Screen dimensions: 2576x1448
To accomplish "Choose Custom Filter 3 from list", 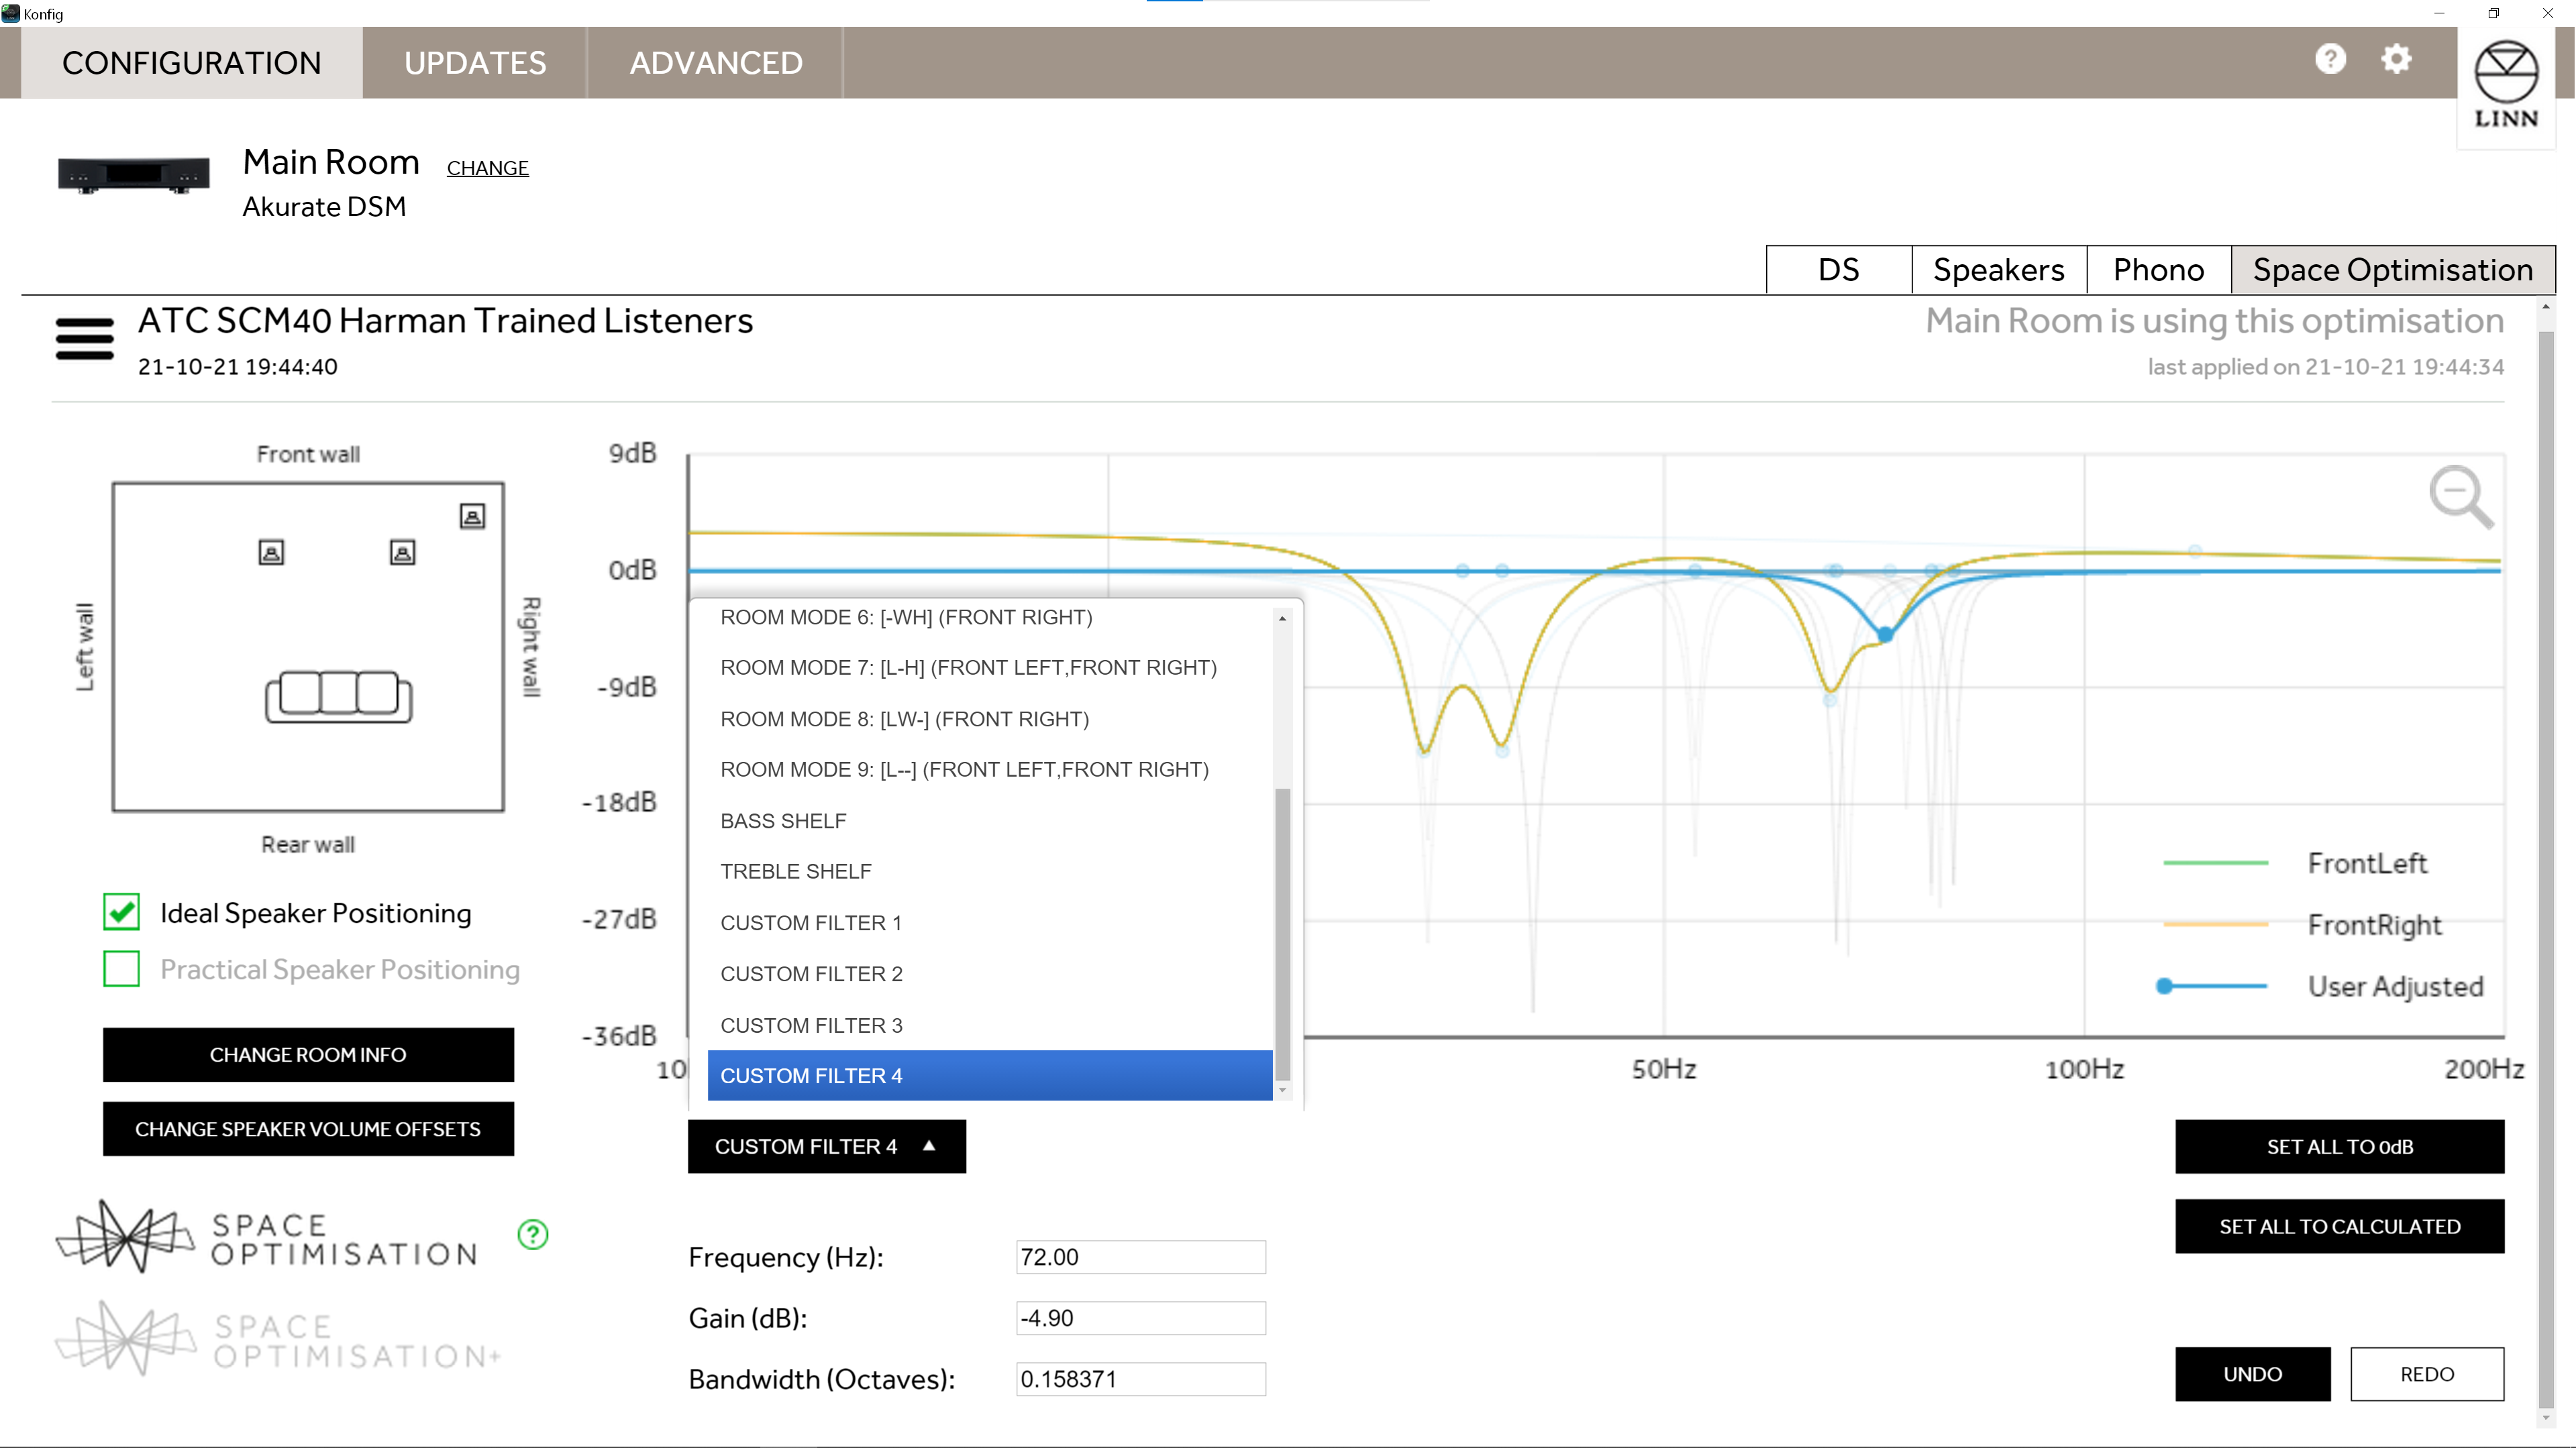I will 990,1026.
